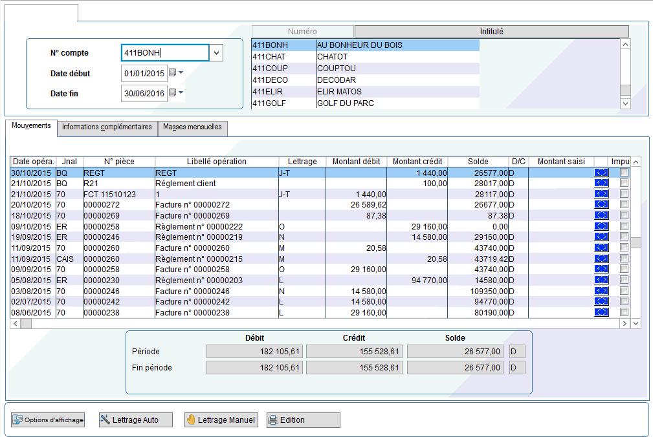Click the Euro flag on Facture n° 00000260 row

click(x=601, y=248)
